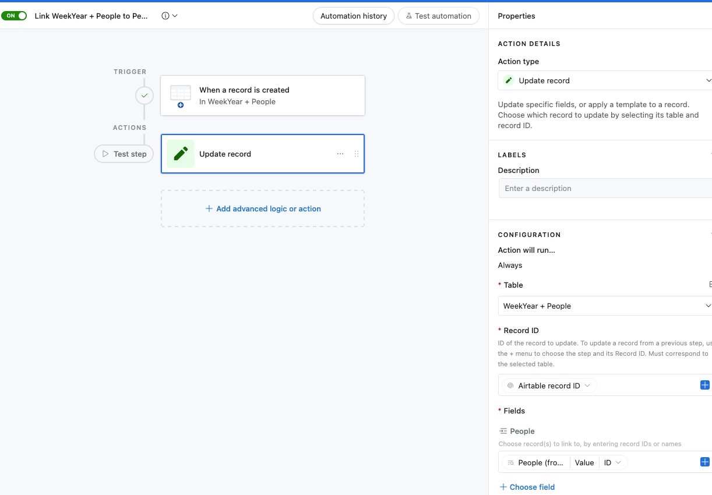
Task: Click the LABELS section header
Action: click(x=512, y=155)
